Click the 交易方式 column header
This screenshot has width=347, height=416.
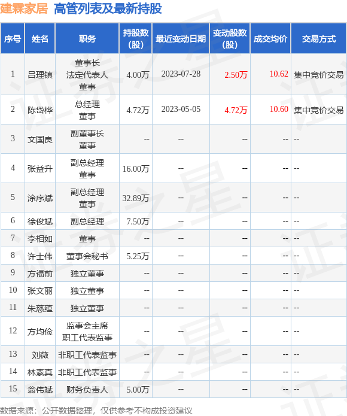coord(319,39)
